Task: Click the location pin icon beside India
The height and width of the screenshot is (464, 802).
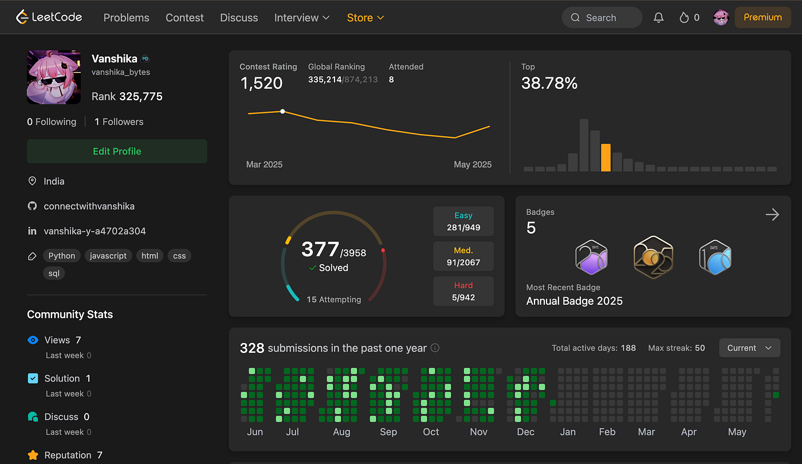Action: pos(32,181)
